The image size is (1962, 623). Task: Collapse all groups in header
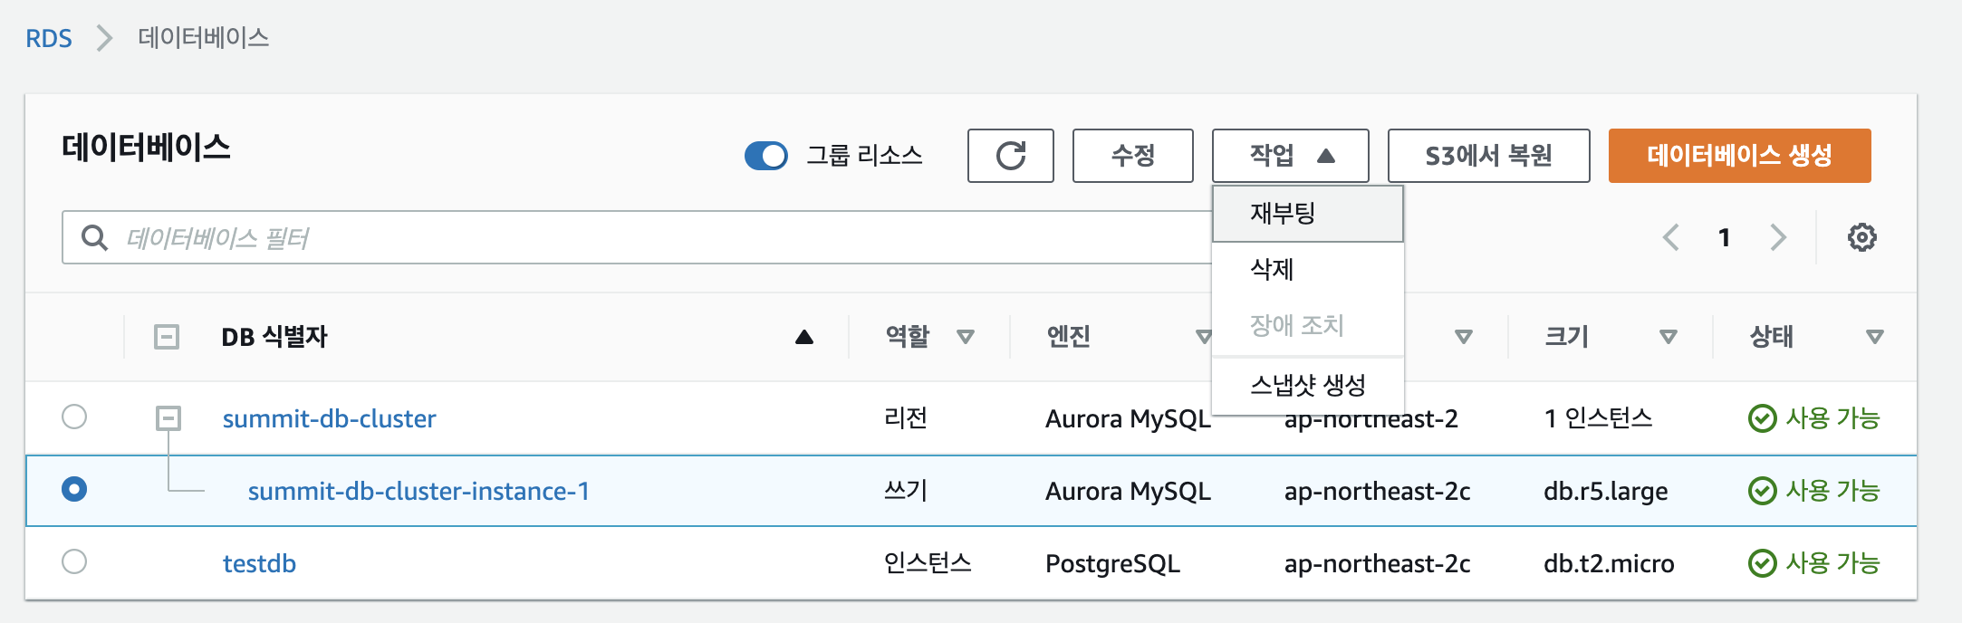pyautogui.click(x=167, y=338)
